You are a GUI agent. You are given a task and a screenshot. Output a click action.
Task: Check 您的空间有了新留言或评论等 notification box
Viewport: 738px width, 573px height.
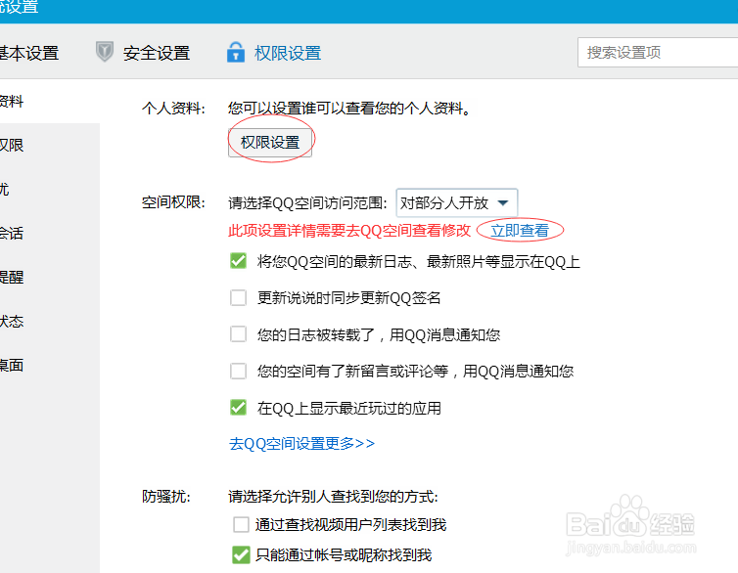pyautogui.click(x=239, y=371)
